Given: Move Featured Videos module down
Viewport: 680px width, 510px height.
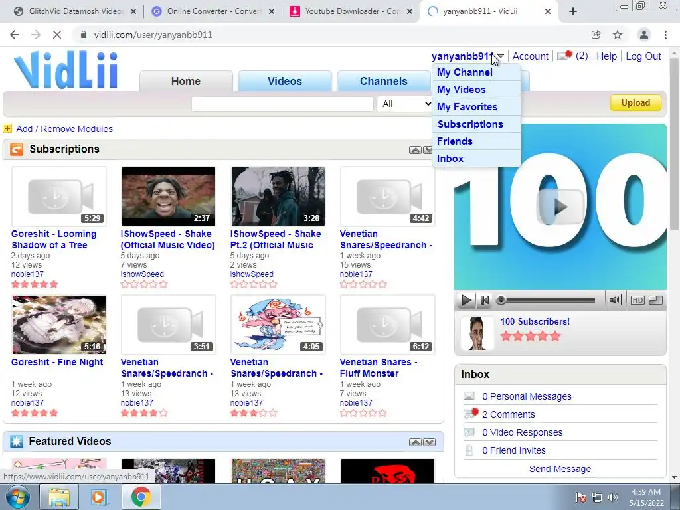Looking at the screenshot, I should click(x=430, y=442).
